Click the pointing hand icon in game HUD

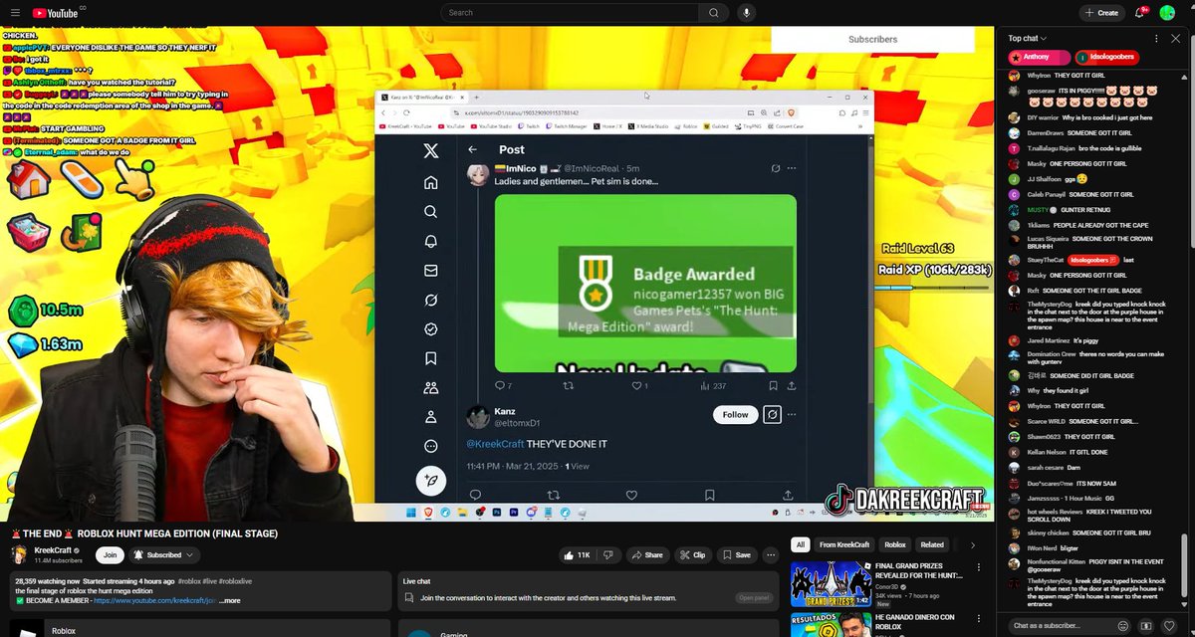pos(133,179)
